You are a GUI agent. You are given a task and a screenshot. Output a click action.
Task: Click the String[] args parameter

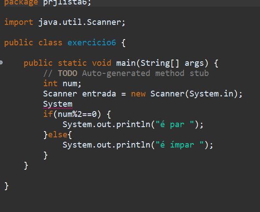coord(172,63)
